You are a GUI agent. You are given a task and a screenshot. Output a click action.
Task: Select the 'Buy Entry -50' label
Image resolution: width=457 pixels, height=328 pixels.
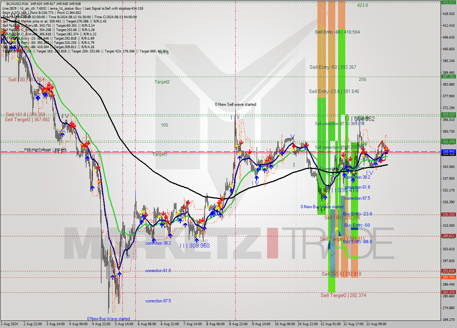[357, 225]
